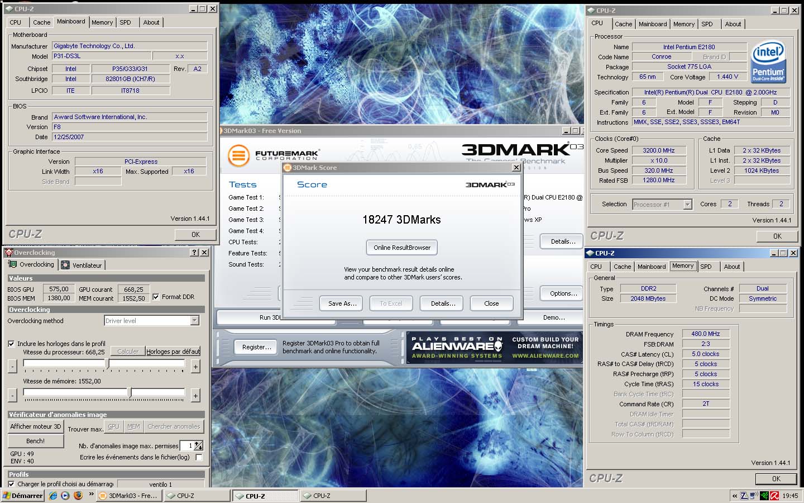This screenshot has width=804, height=503.
Task: Click the Overclocking window title icon
Action: click(x=8, y=253)
